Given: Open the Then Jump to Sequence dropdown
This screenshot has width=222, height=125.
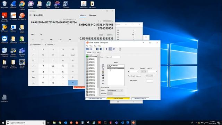Looking at the screenshot, I should coord(150,76).
